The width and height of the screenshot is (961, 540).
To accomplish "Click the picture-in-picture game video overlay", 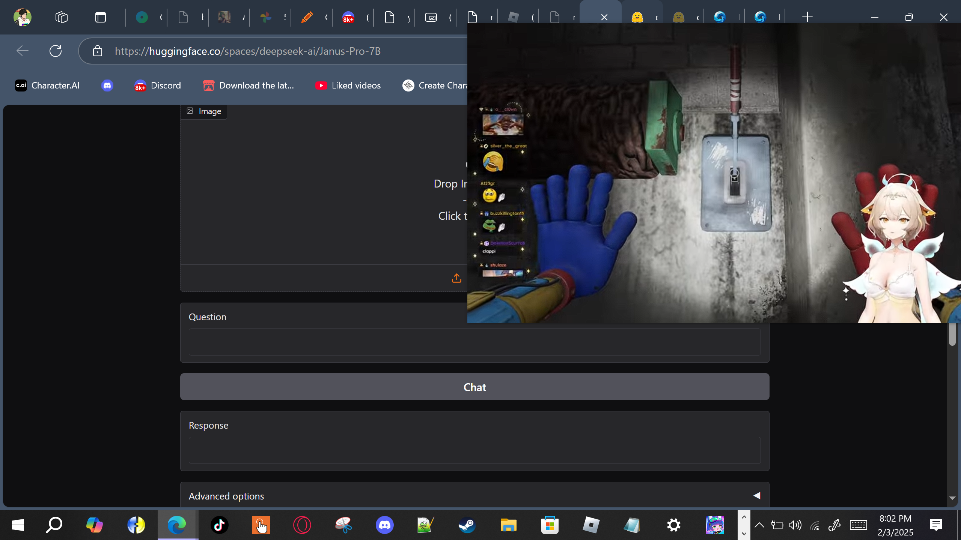I will click(714, 173).
